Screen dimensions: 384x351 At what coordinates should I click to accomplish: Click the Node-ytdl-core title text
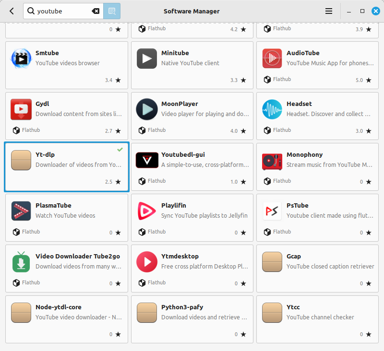pyautogui.click(x=58, y=307)
